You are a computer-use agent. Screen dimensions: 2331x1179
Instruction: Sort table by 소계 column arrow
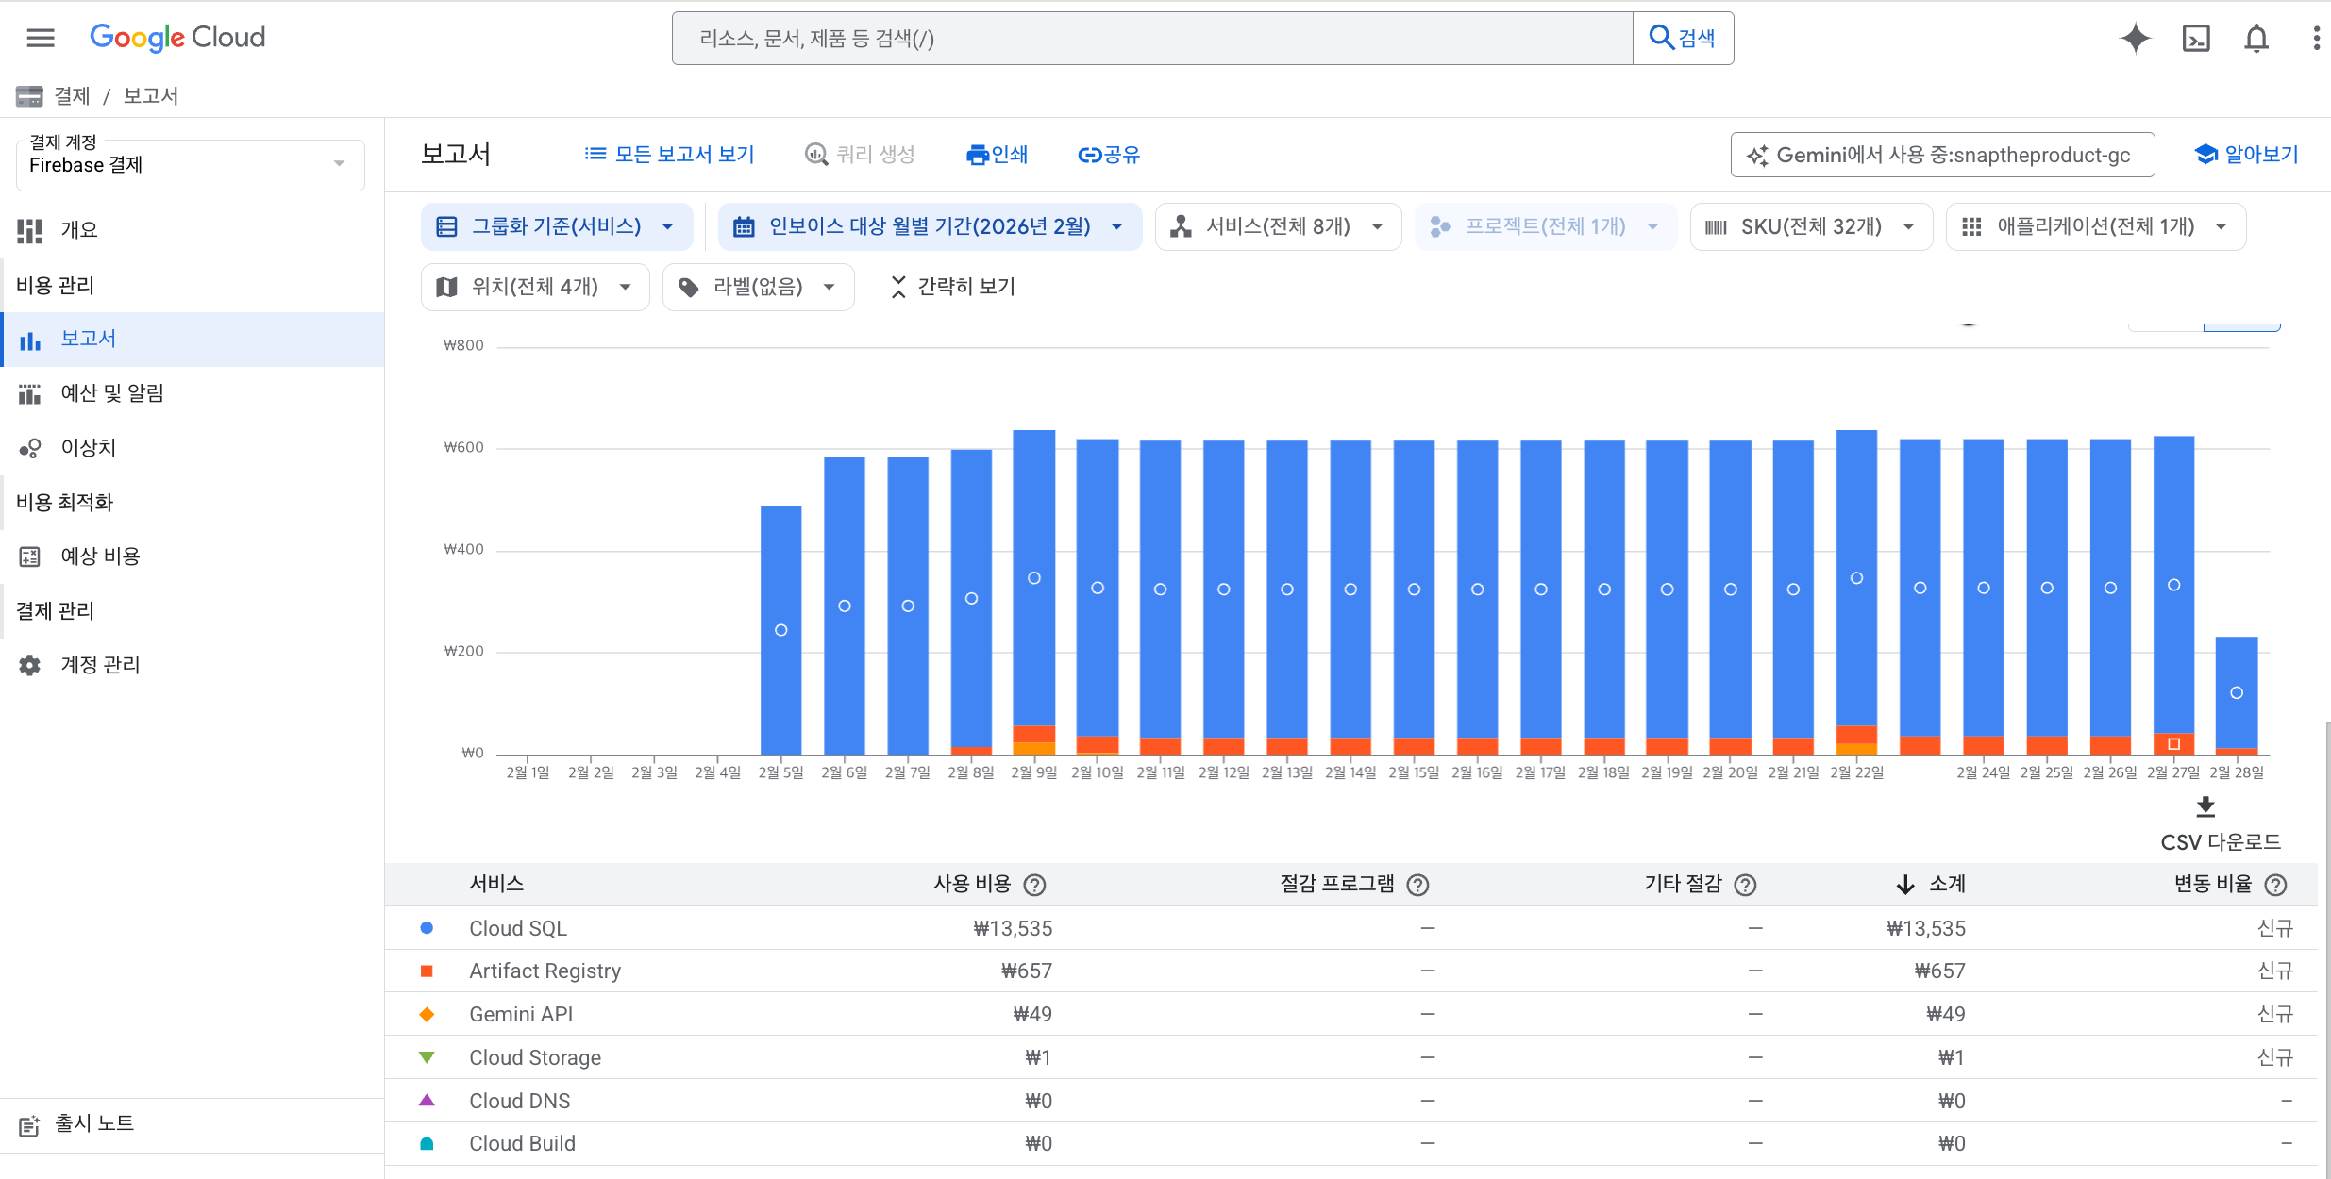pos(1905,885)
